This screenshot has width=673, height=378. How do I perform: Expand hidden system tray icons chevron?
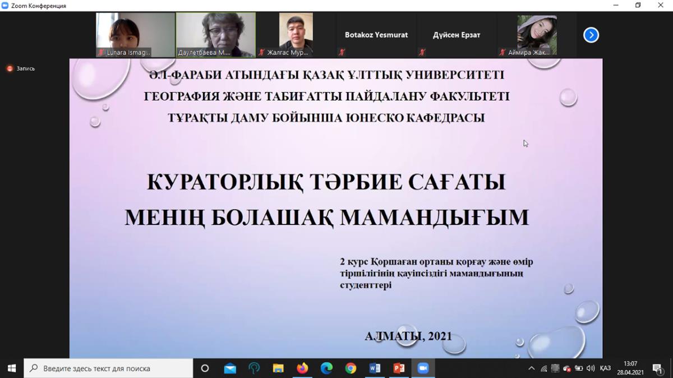531,368
